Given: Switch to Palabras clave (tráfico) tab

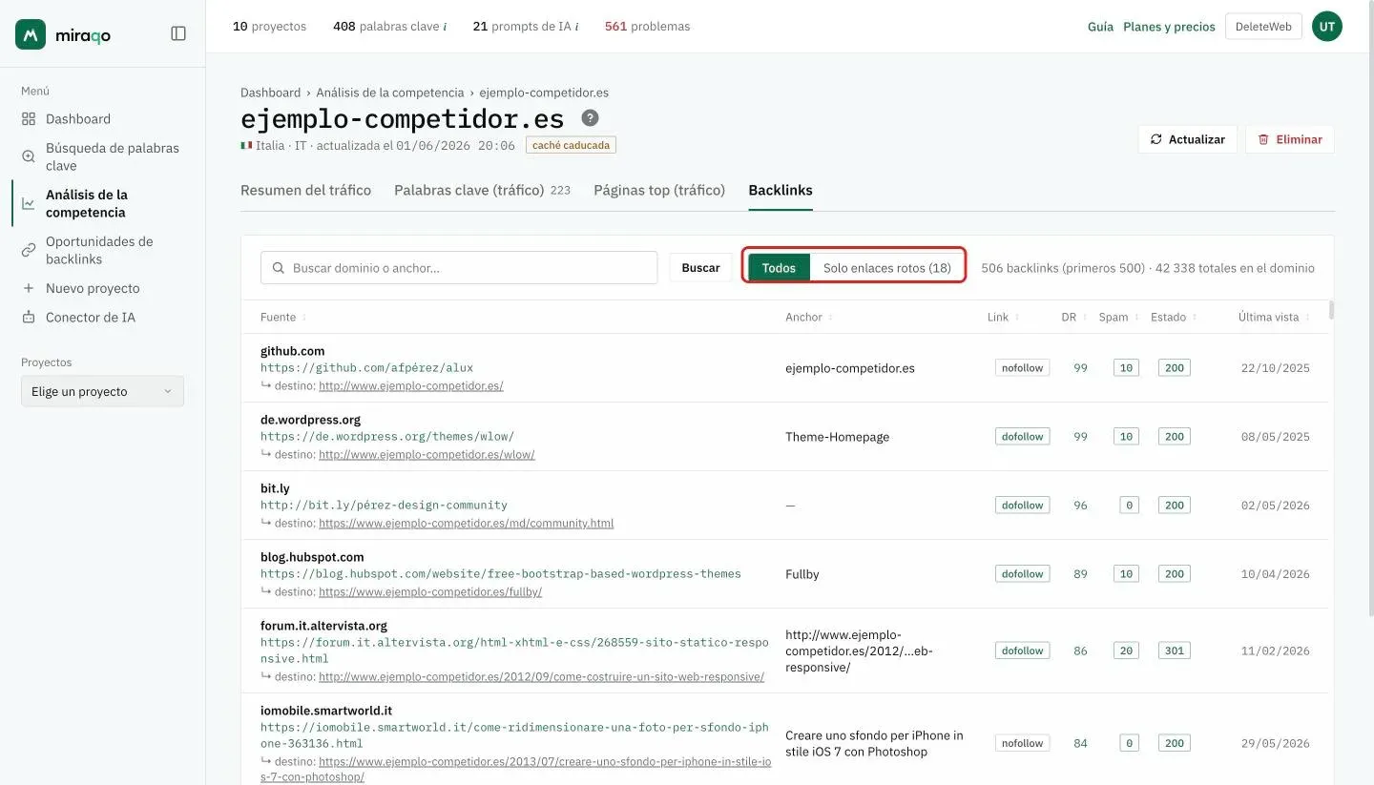Looking at the screenshot, I should point(482,190).
